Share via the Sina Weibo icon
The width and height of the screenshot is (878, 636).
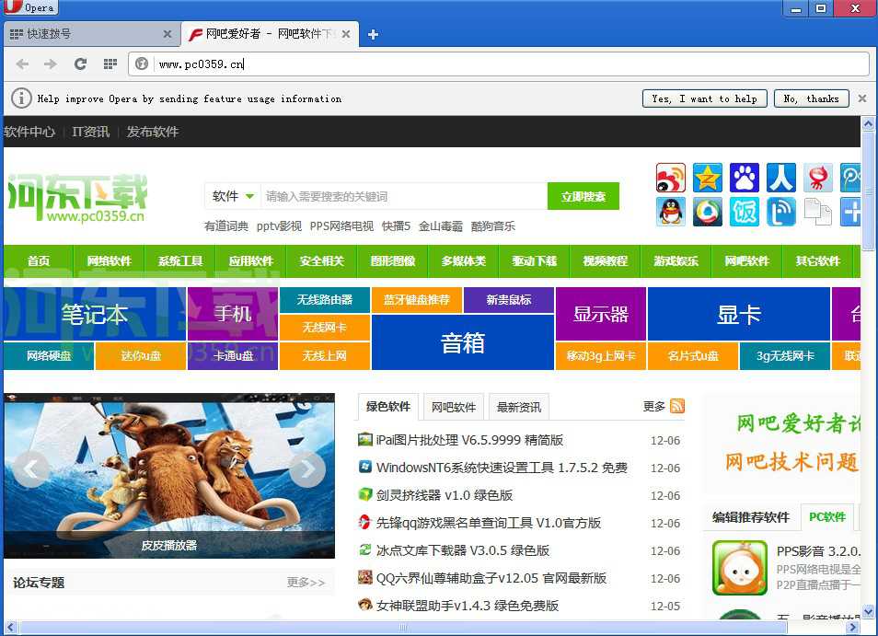pos(670,177)
